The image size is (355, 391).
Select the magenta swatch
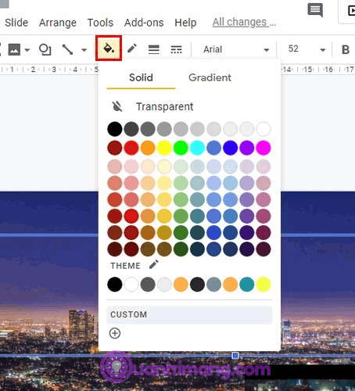tap(264, 148)
